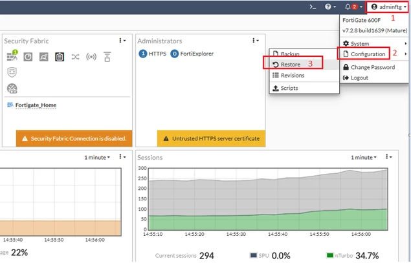Select Revisions in the Configuration submenu
Screen dimensions: 411x263
tap(304, 76)
